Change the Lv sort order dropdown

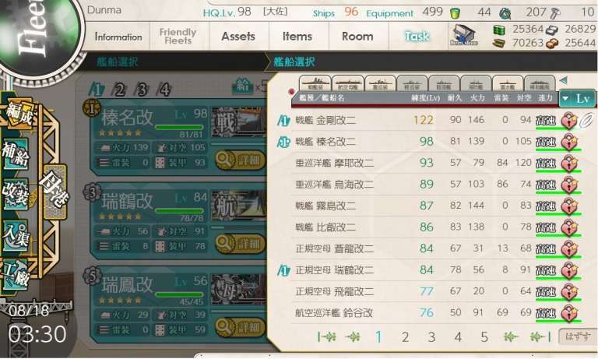[577, 99]
